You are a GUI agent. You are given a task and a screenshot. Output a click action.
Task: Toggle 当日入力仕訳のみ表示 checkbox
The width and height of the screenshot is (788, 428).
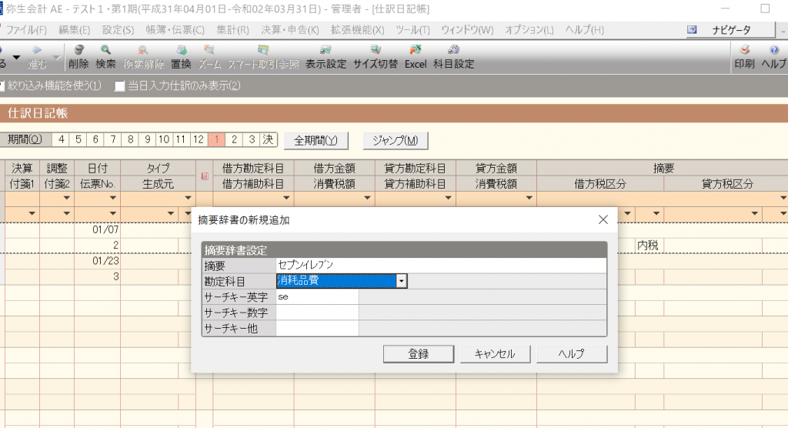(119, 85)
